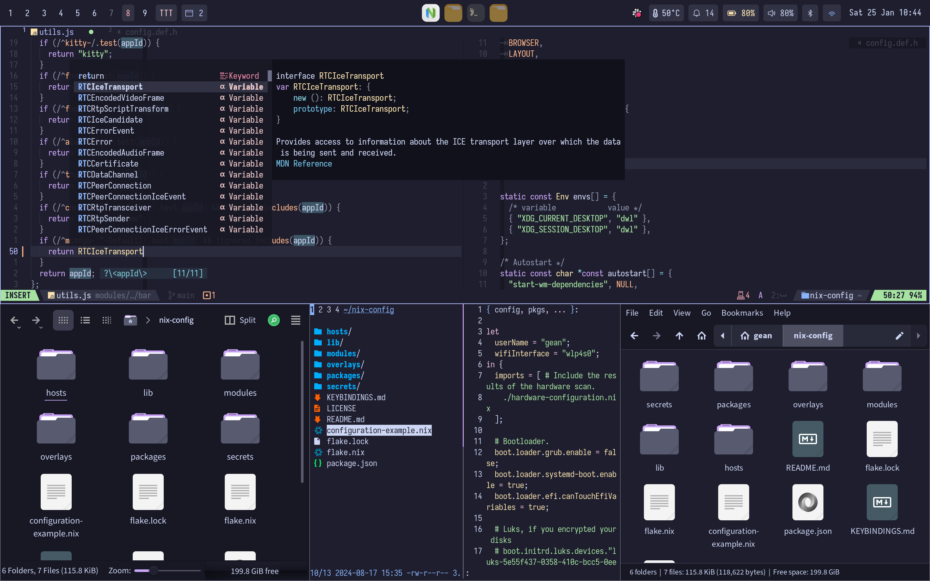Switch Dolphin to details list view

pyautogui.click(x=85, y=320)
